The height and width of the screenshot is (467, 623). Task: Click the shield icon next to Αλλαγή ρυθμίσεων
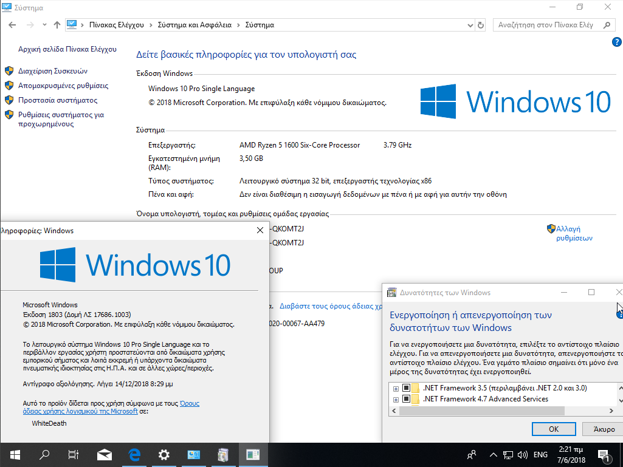pos(551,229)
